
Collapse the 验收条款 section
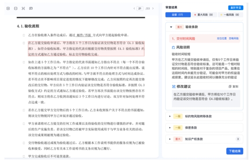click(171, 27)
